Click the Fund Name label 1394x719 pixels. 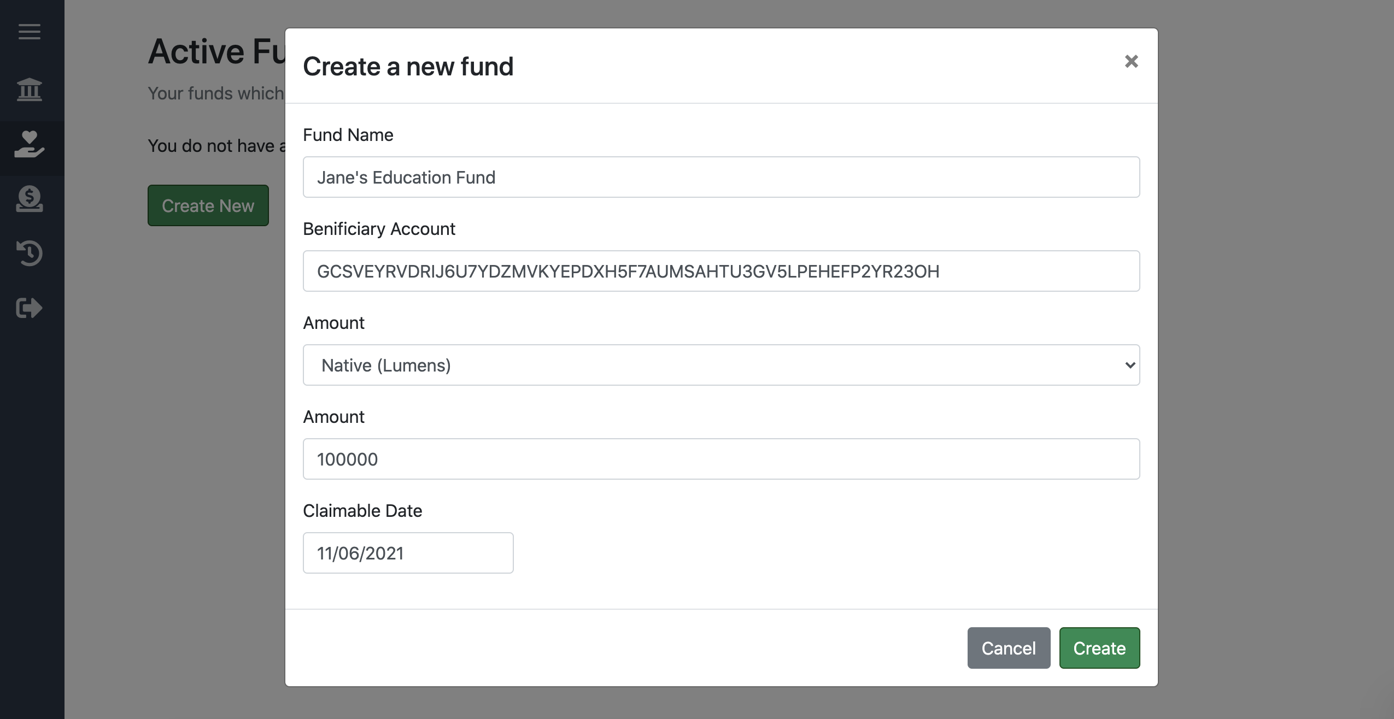point(348,135)
